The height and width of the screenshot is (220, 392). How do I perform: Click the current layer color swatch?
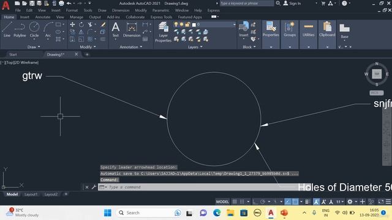(194, 24)
